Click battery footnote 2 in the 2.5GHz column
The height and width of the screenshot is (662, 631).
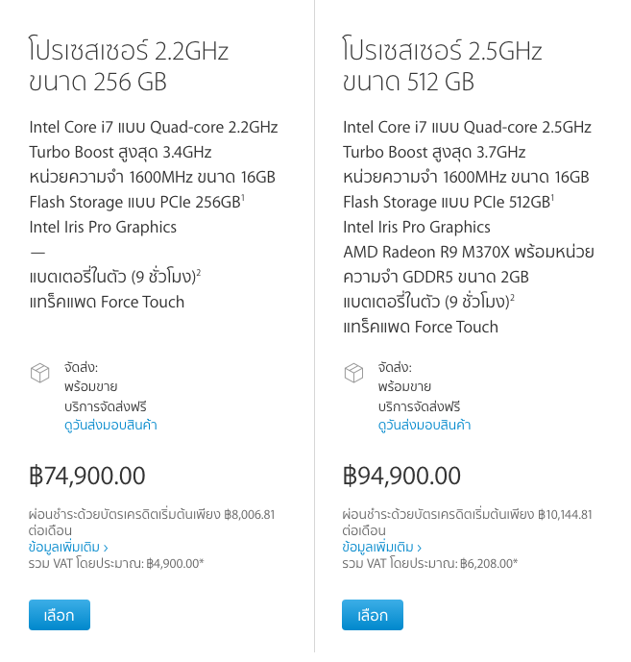point(513,297)
